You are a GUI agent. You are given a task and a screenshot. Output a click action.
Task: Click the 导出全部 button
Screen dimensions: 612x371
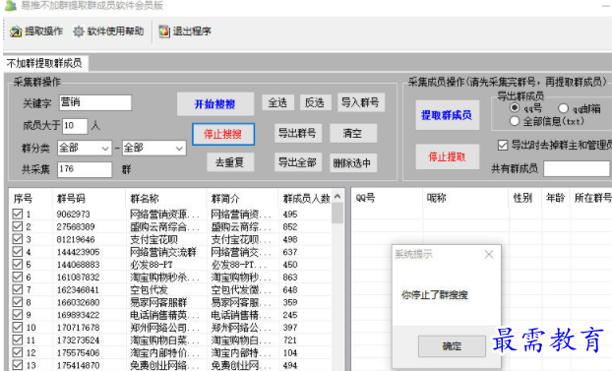point(298,162)
